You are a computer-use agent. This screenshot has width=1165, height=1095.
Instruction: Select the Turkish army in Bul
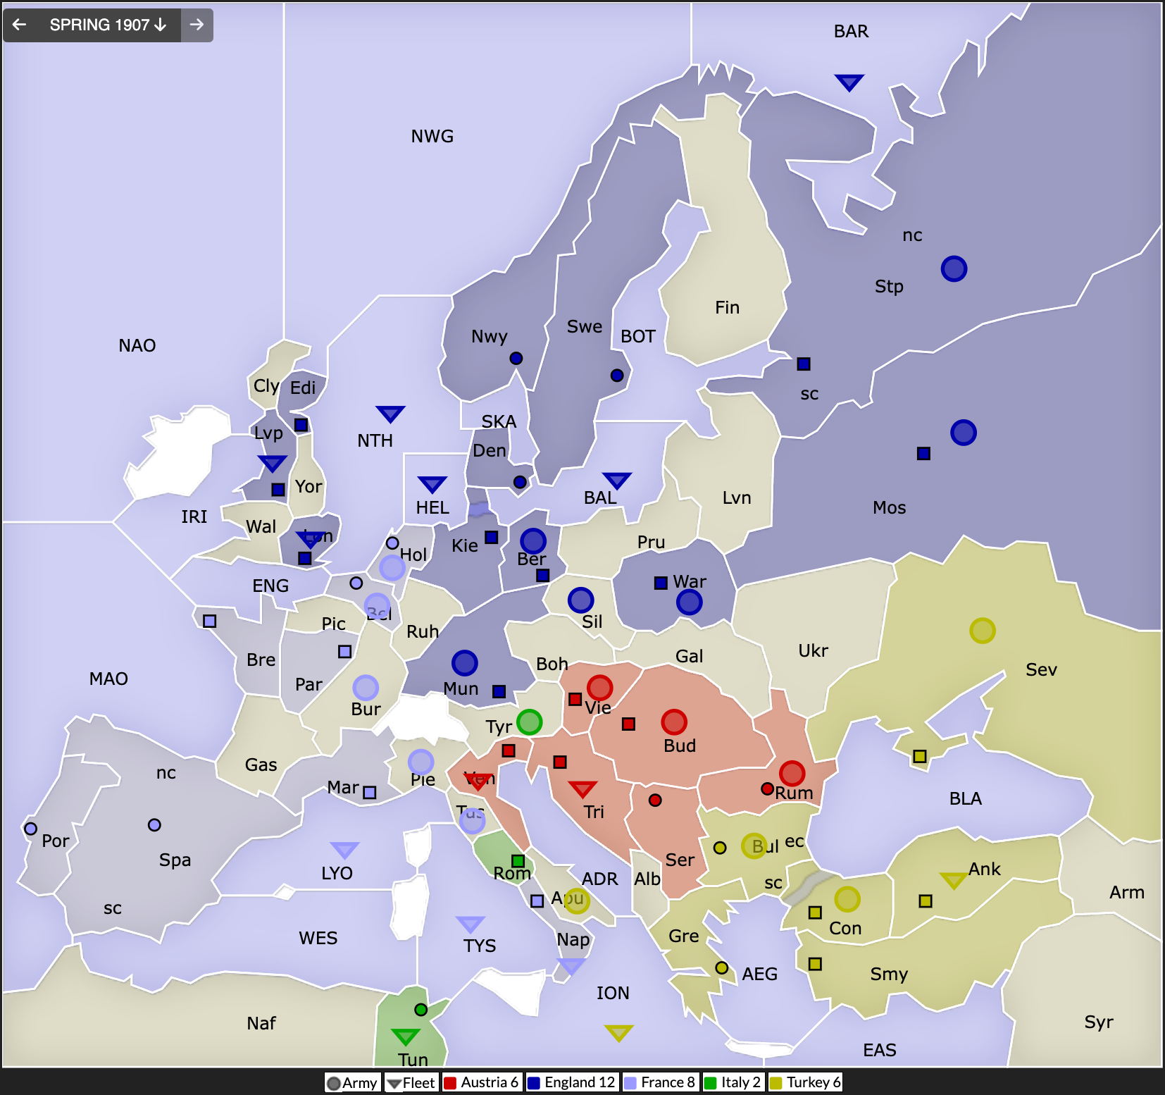coord(754,845)
